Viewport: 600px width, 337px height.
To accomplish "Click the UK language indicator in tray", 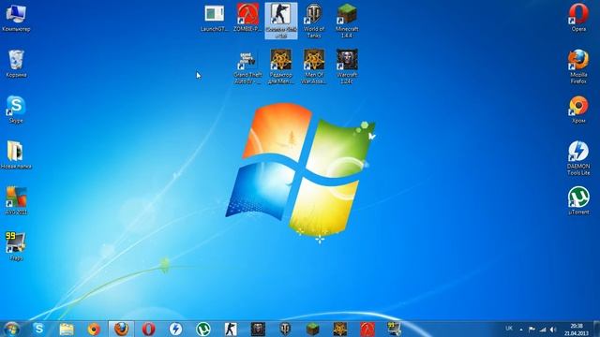I will click(509, 329).
